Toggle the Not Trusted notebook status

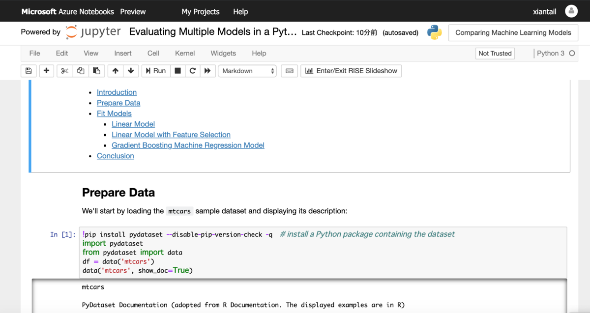tap(495, 53)
